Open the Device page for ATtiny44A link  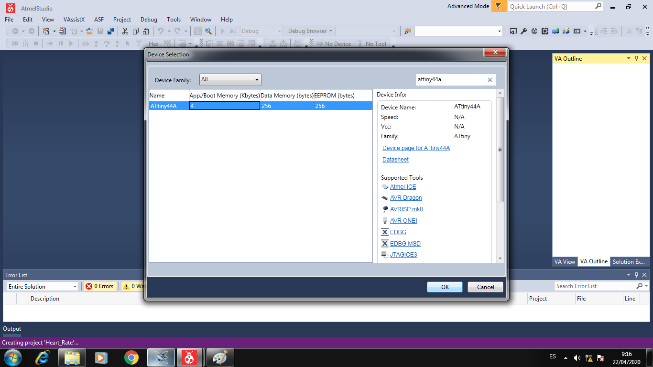point(416,148)
